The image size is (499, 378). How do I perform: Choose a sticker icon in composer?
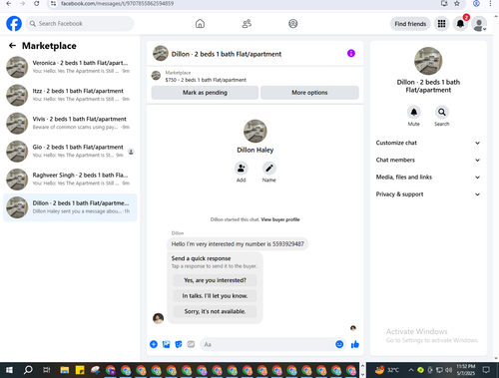179,344
